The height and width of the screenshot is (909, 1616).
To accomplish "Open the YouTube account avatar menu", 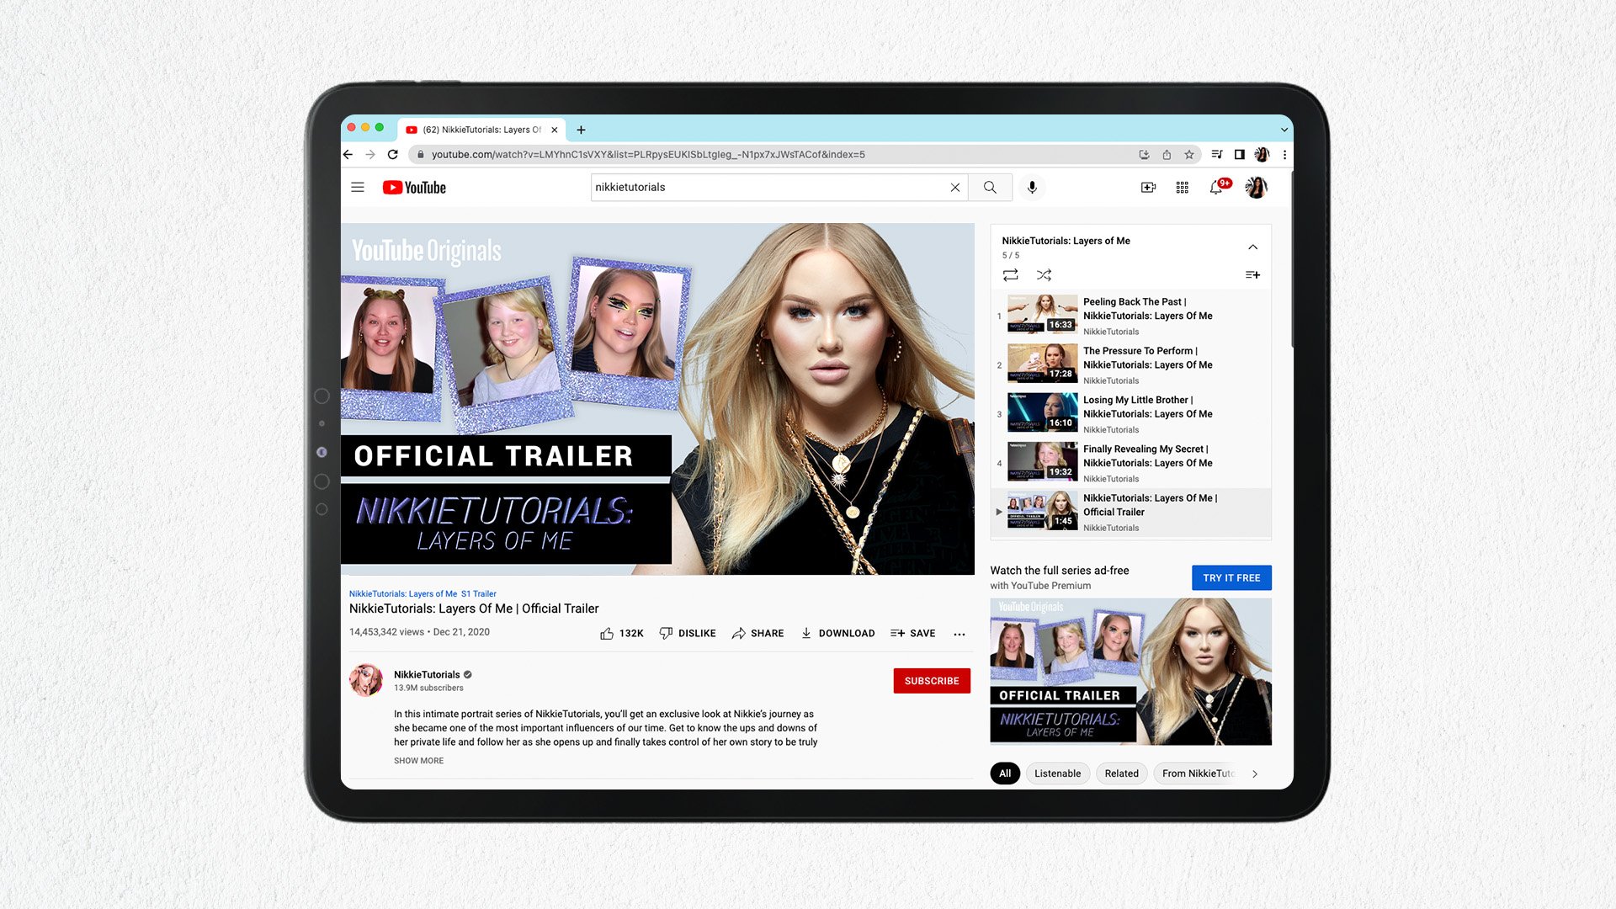I will tap(1256, 187).
